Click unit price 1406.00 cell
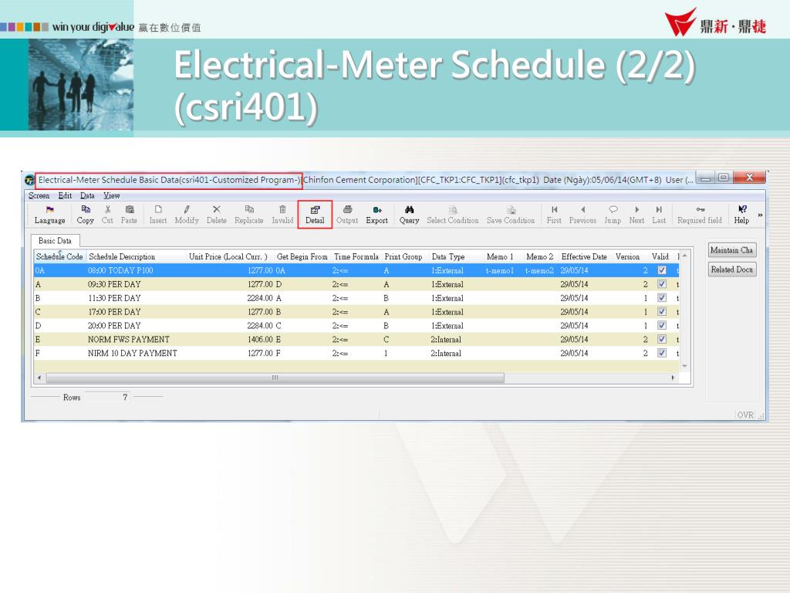The image size is (790, 593). (x=260, y=340)
